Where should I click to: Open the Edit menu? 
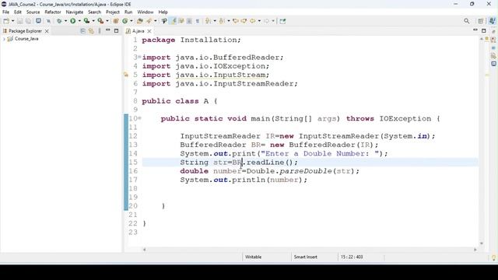18,12
